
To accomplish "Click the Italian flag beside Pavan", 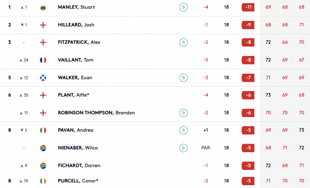I will [43, 130].
